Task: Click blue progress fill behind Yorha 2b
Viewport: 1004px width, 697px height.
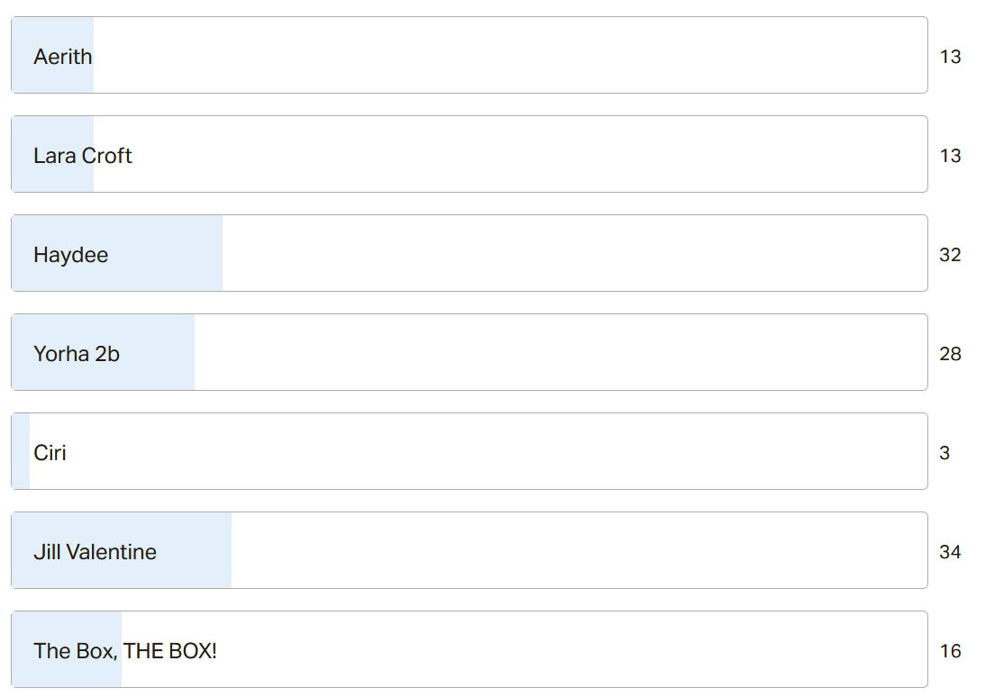Action: 103,352
